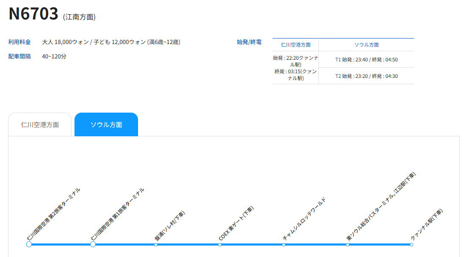Click the T1 始発 : 23:40 time cell
This screenshot has height=257, width=467.
tap(367, 60)
